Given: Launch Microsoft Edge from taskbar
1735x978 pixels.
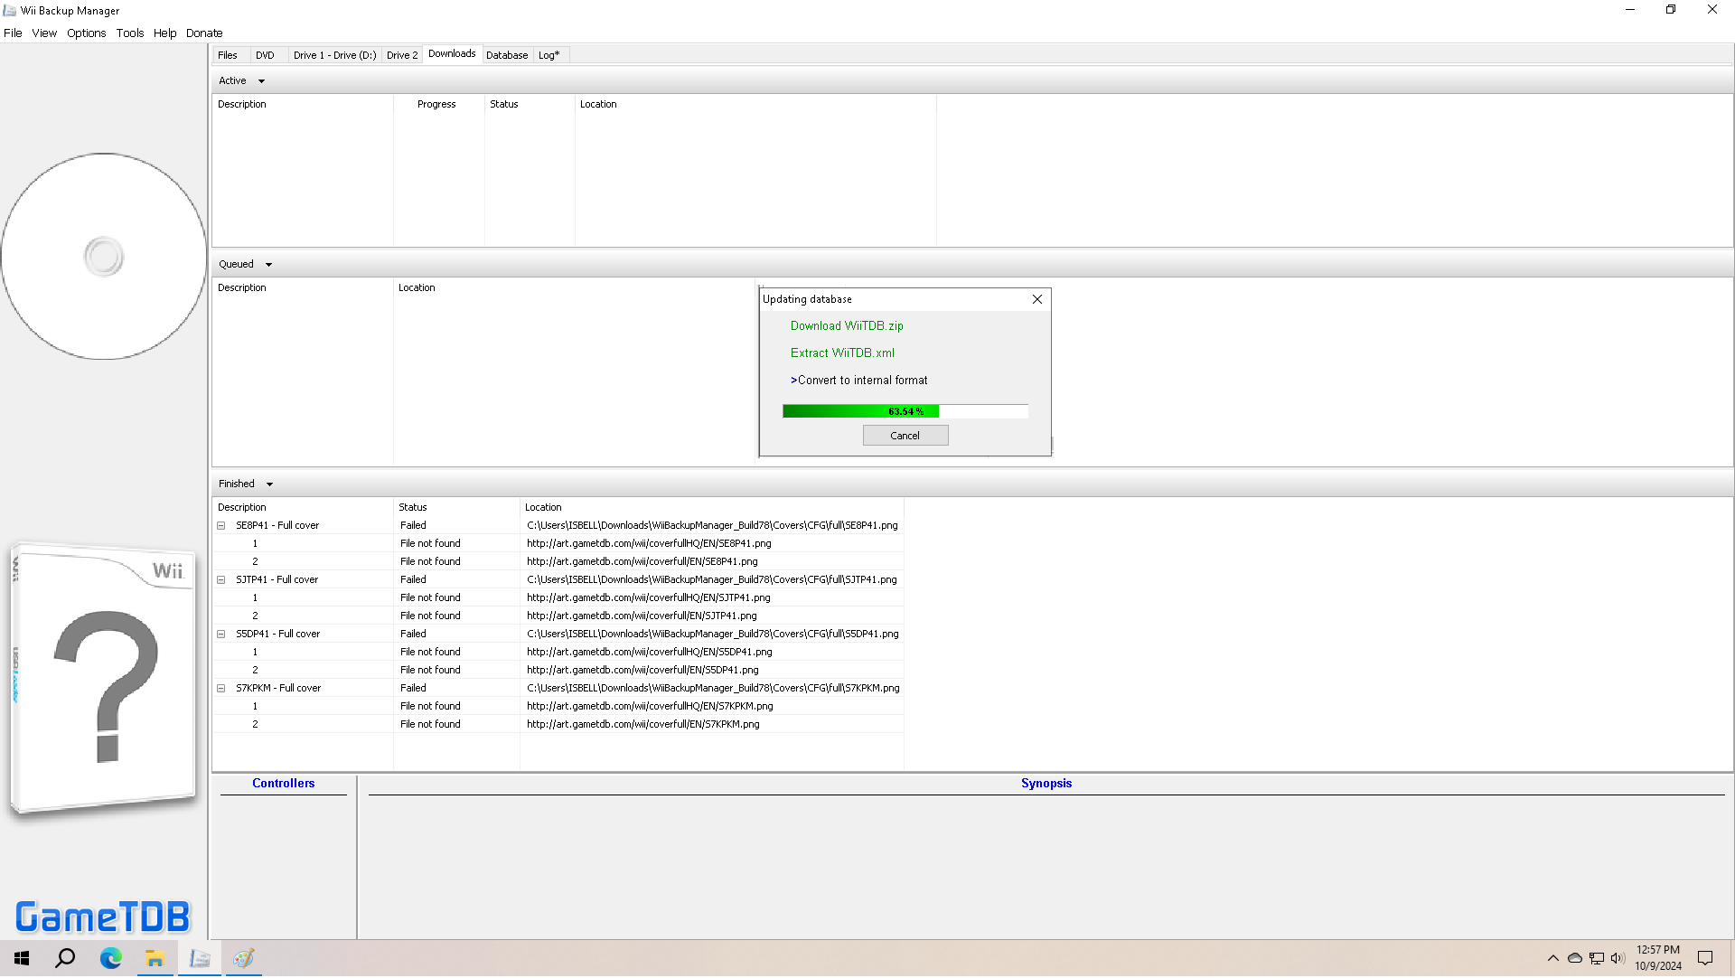Looking at the screenshot, I should click(x=110, y=959).
